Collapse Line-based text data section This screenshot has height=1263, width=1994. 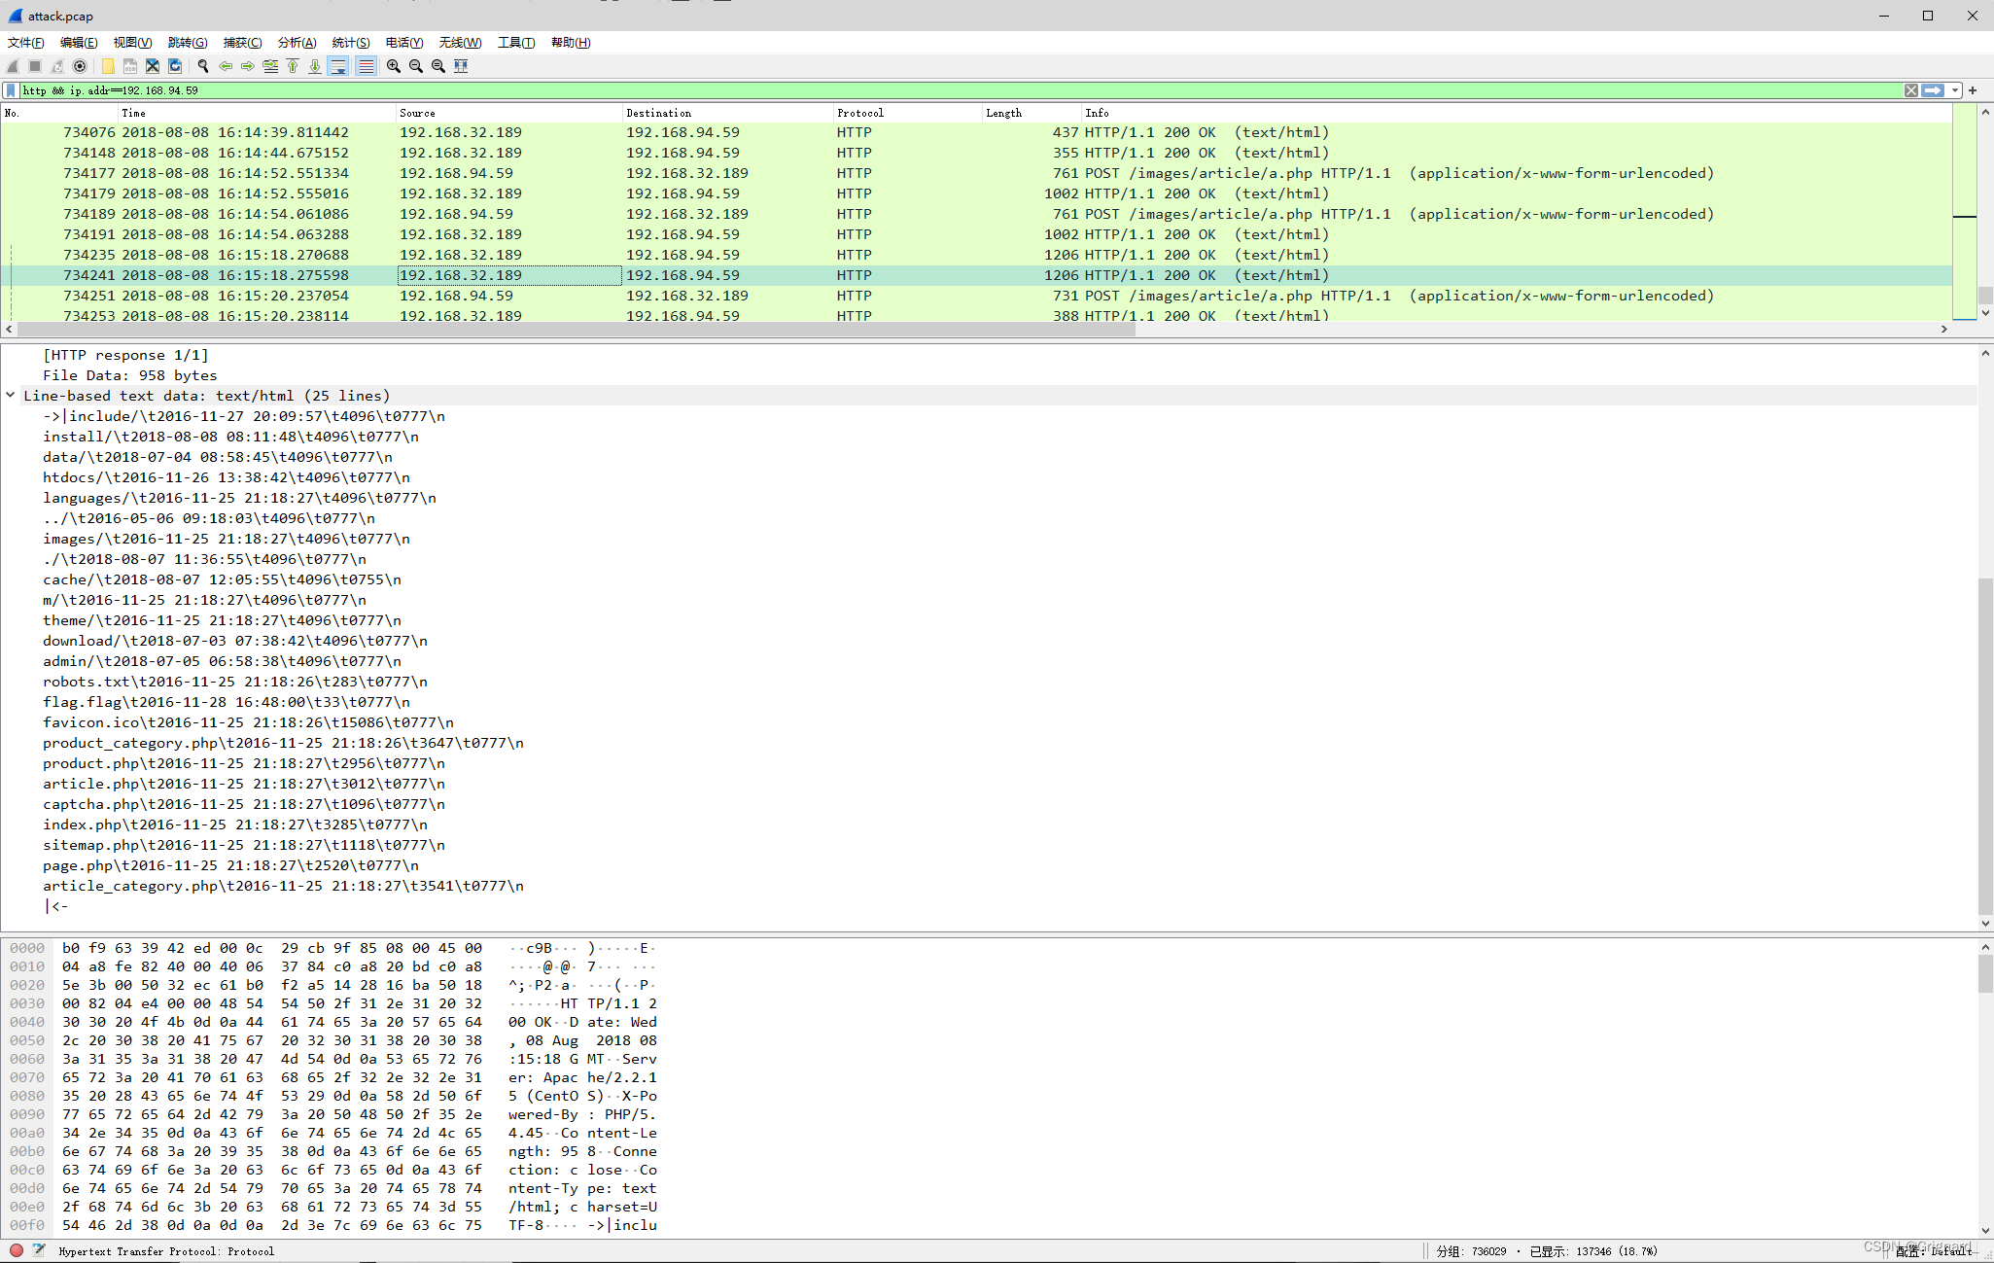coord(11,396)
